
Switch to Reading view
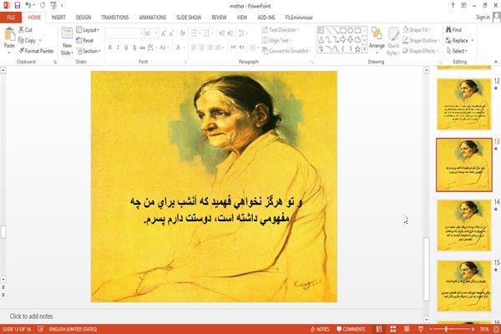click(407, 329)
